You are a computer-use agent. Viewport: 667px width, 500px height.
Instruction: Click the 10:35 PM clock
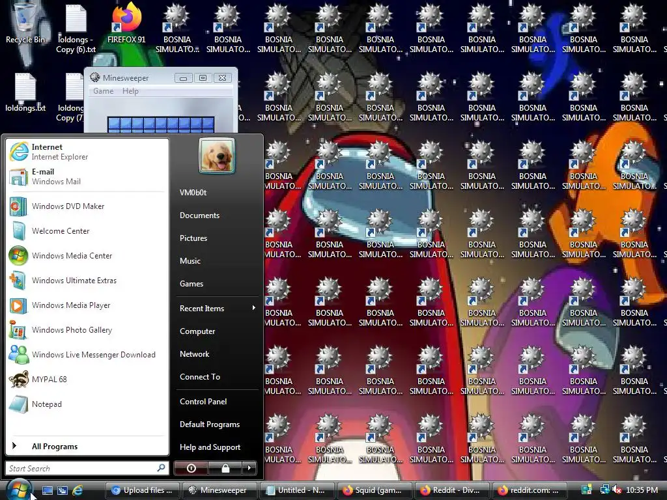click(642, 490)
